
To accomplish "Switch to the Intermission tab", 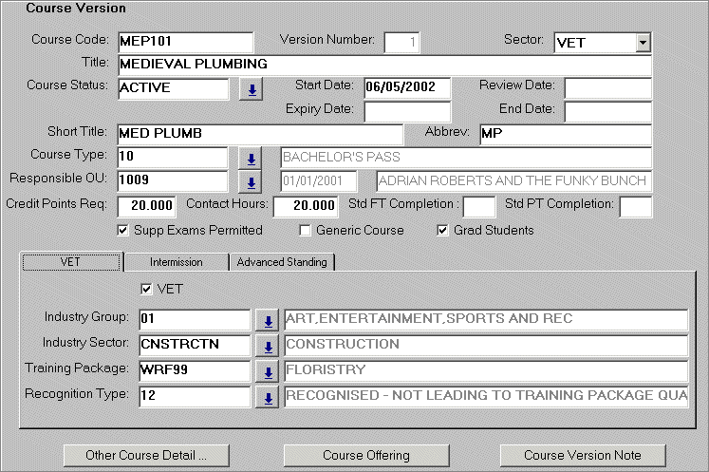I will [x=177, y=262].
